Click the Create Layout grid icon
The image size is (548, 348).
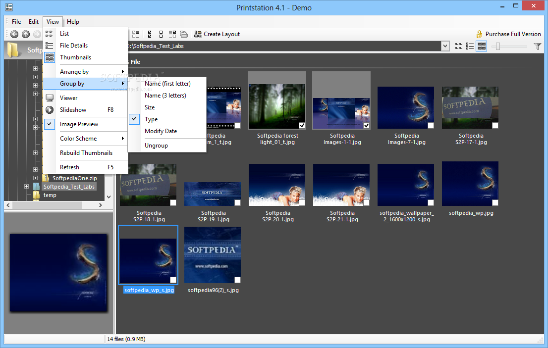pyautogui.click(x=198, y=34)
